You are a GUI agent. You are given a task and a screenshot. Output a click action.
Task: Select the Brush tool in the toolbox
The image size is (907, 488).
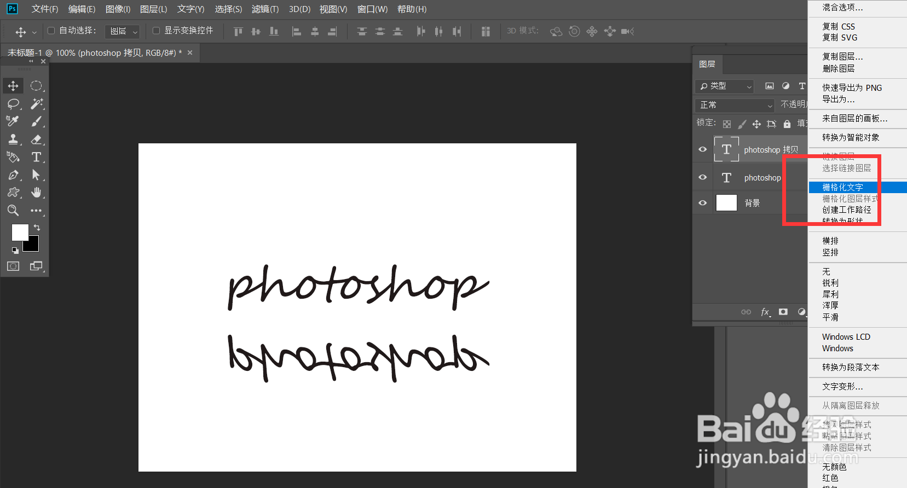tap(36, 121)
